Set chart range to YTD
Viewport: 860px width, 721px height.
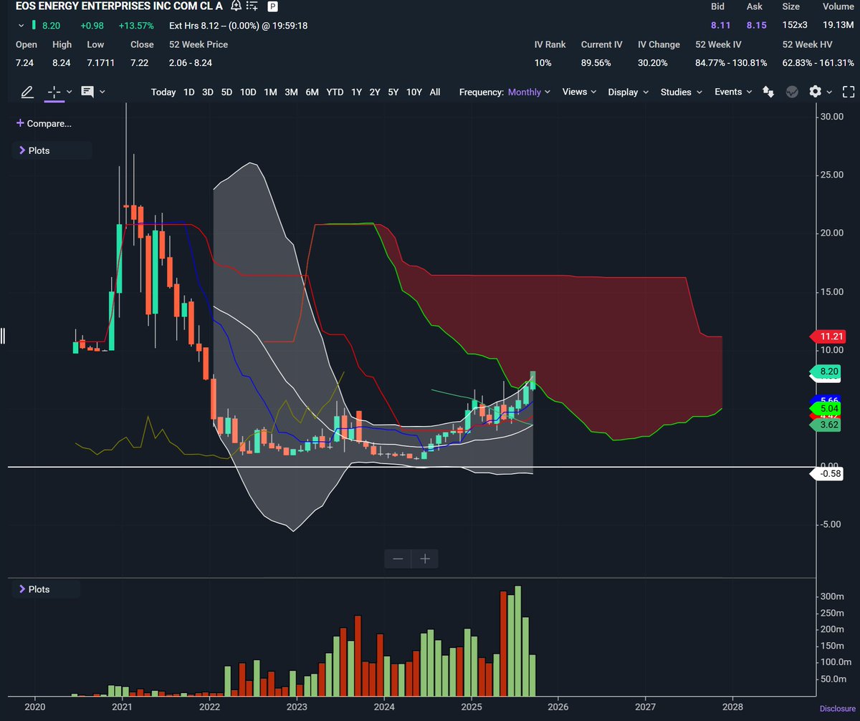pos(335,92)
